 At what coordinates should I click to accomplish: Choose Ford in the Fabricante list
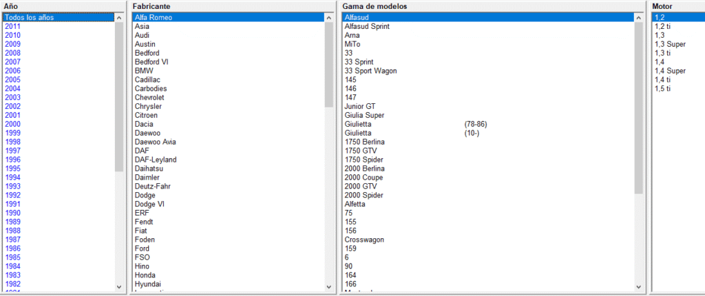[143, 249]
